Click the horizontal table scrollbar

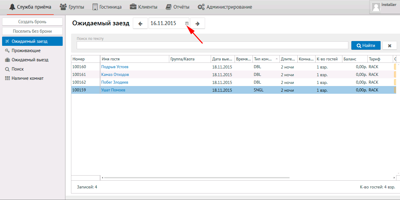[197, 178]
